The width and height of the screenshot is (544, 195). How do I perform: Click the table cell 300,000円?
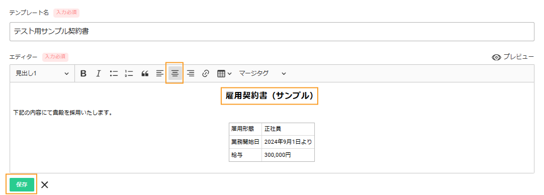tap(288, 155)
